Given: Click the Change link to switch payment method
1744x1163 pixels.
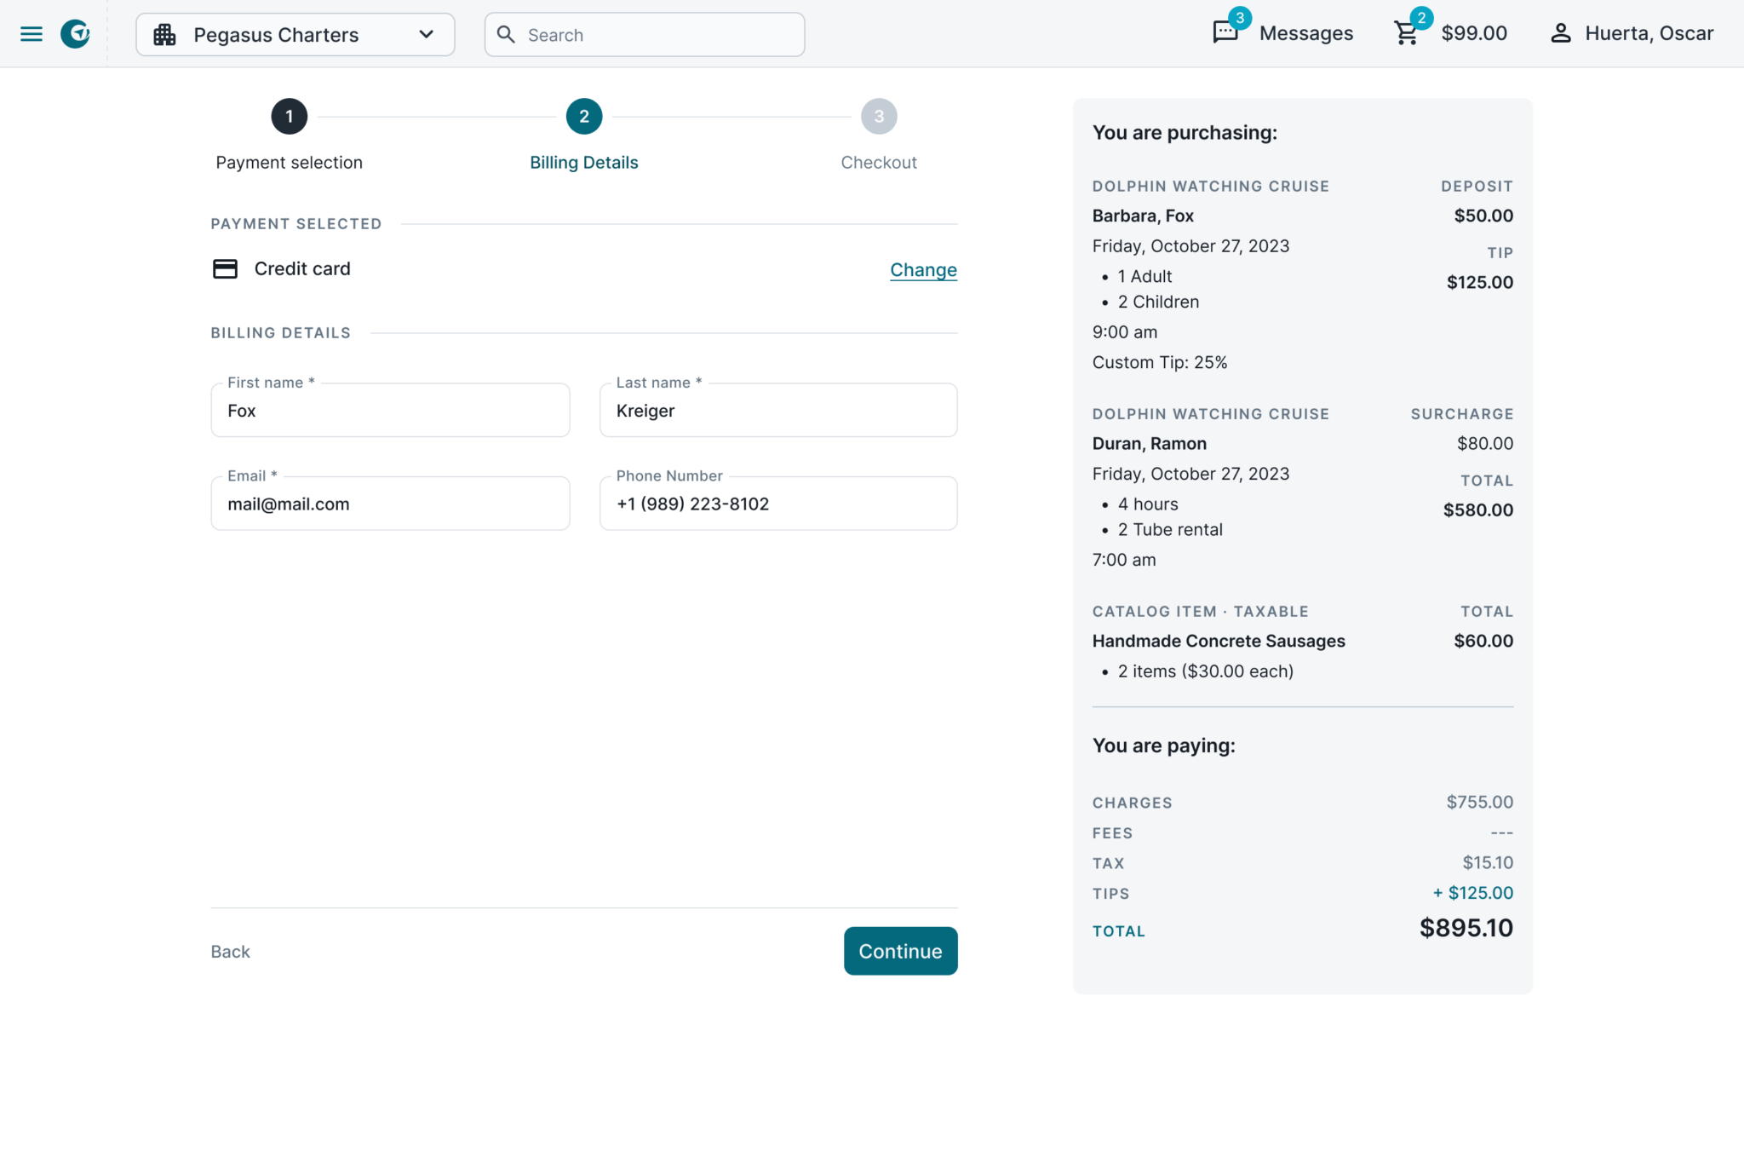Looking at the screenshot, I should point(923,269).
